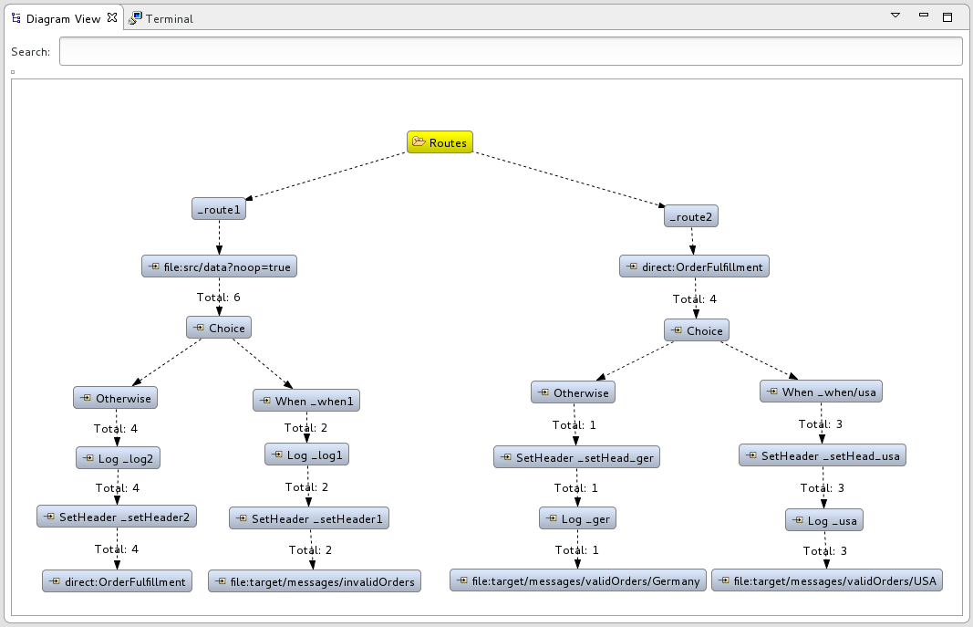Click the Terminal tab icon

click(x=135, y=18)
